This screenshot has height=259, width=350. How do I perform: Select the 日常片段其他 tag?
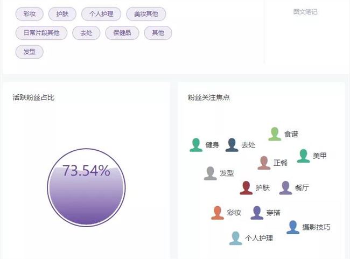pyautogui.click(x=41, y=33)
